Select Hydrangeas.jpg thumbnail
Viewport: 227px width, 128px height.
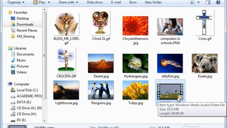click(135, 63)
